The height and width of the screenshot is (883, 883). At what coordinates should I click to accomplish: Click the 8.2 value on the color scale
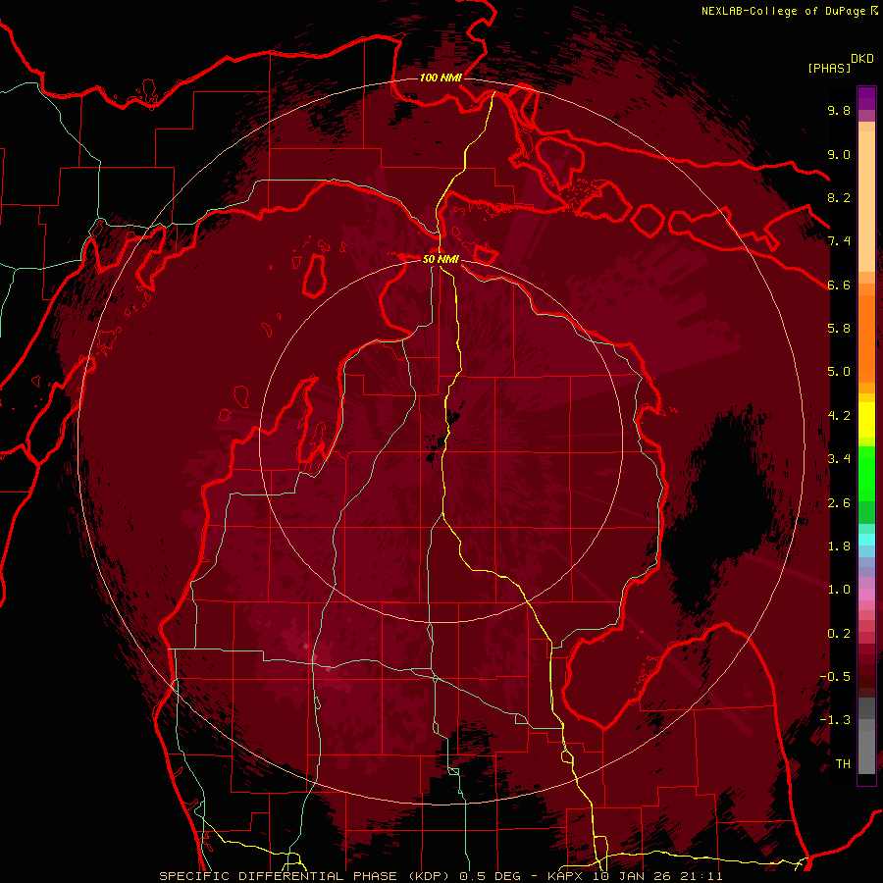[839, 197]
